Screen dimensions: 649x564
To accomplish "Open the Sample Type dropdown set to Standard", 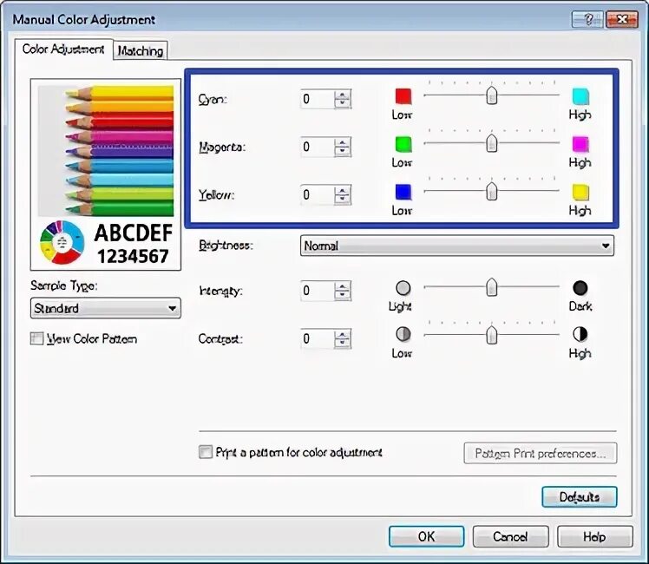I will [x=106, y=308].
